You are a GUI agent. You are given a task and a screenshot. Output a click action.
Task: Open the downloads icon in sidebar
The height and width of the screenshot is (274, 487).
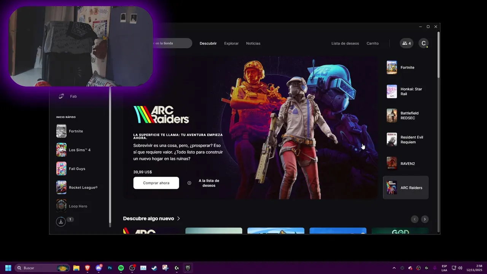[x=61, y=221]
